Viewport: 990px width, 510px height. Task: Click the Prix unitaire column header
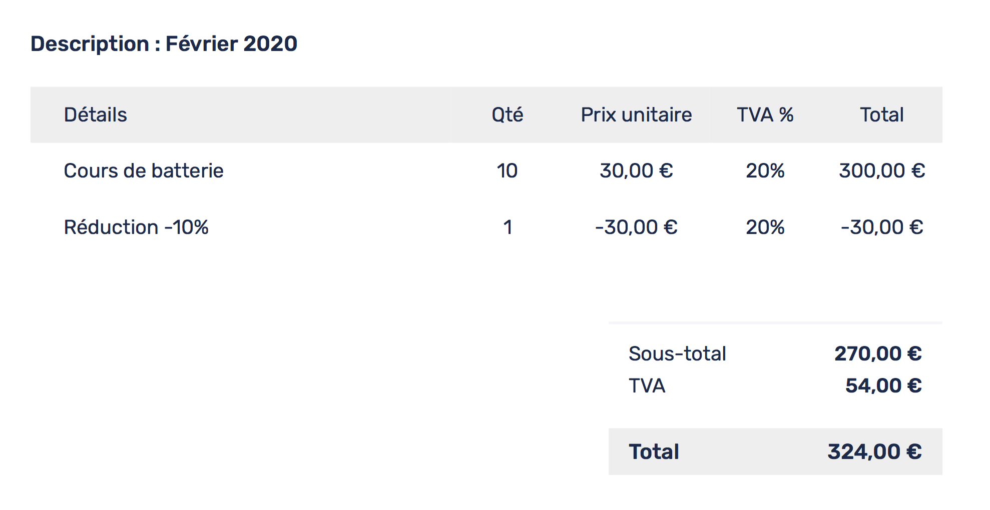[x=636, y=115]
